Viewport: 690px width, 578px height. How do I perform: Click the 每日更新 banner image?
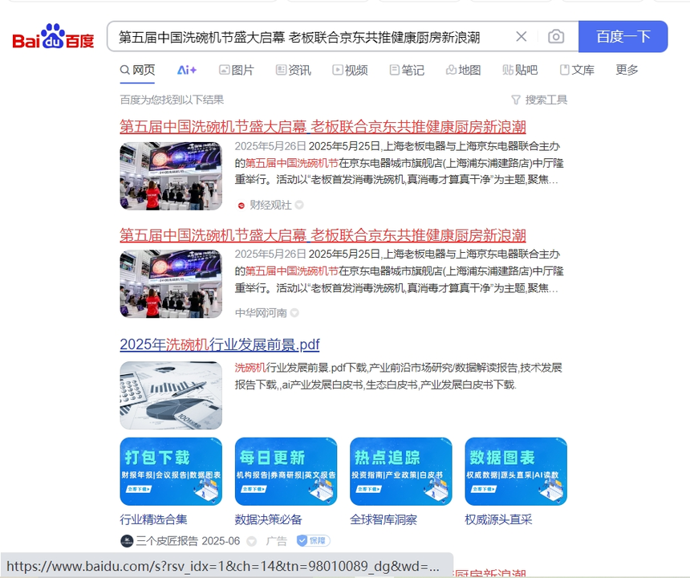pyautogui.click(x=286, y=471)
